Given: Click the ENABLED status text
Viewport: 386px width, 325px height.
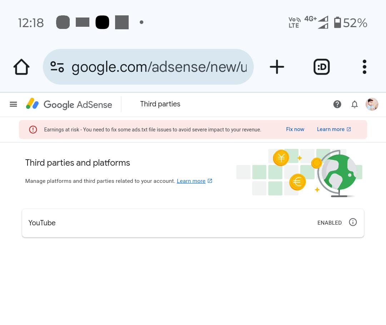Looking at the screenshot, I should 330,223.
